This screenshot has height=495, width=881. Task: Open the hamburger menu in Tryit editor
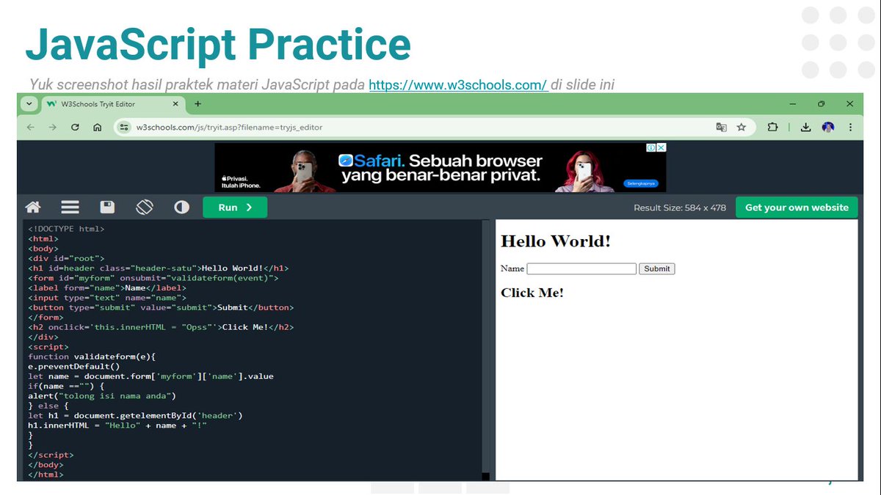pyautogui.click(x=70, y=208)
